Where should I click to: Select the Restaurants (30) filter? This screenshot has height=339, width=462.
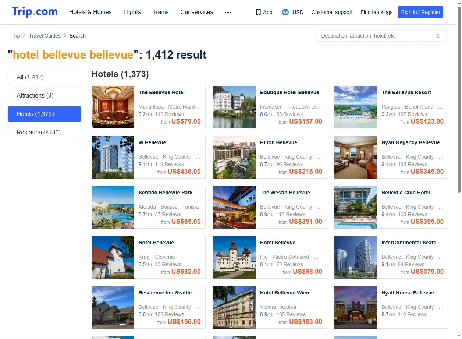point(45,133)
